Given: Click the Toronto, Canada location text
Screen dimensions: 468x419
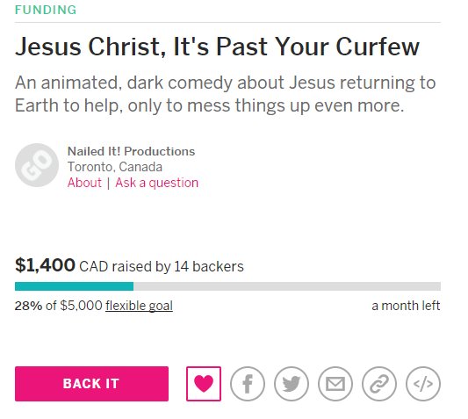Looking at the screenshot, I should pos(115,167).
